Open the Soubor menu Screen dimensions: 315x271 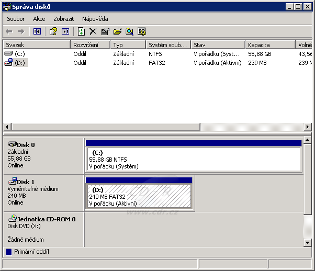16,19
